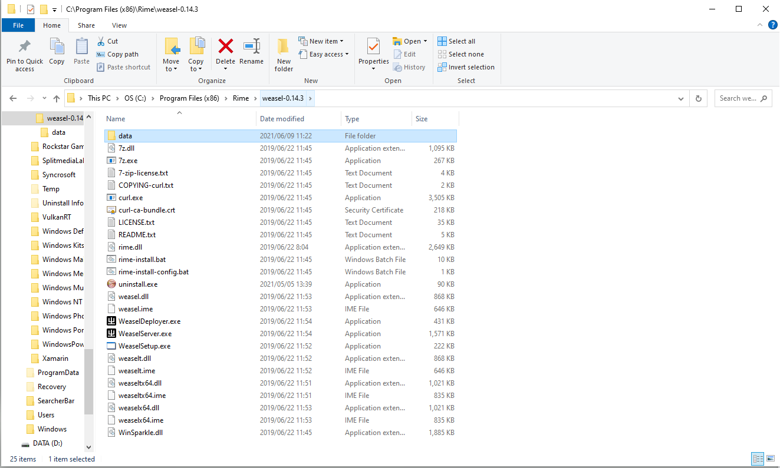Click the navigation pane scrollbar down arrow
This screenshot has width=780, height=468.
point(88,448)
